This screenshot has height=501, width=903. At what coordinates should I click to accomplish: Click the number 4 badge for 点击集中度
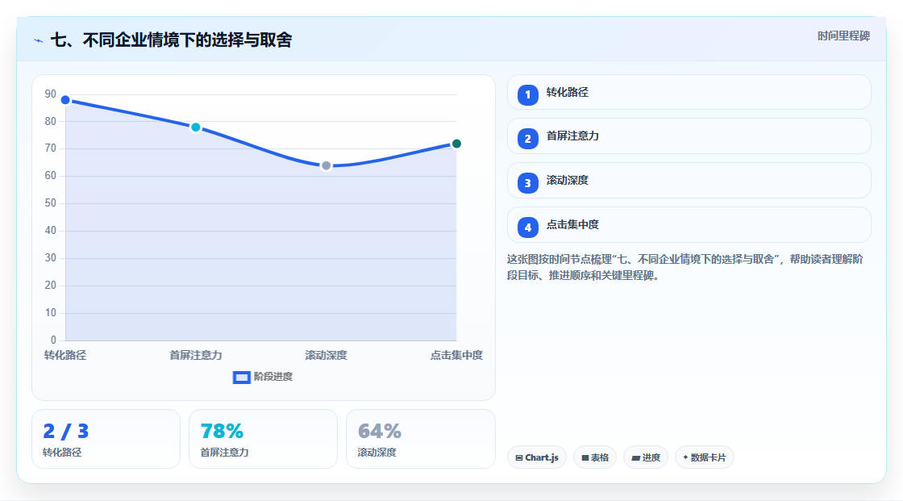[x=527, y=228]
